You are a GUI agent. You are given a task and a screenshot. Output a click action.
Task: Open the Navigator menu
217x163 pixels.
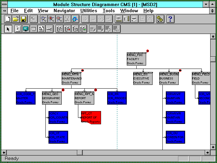point(64,11)
